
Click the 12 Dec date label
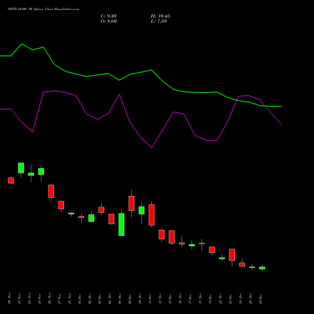pos(160,298)
